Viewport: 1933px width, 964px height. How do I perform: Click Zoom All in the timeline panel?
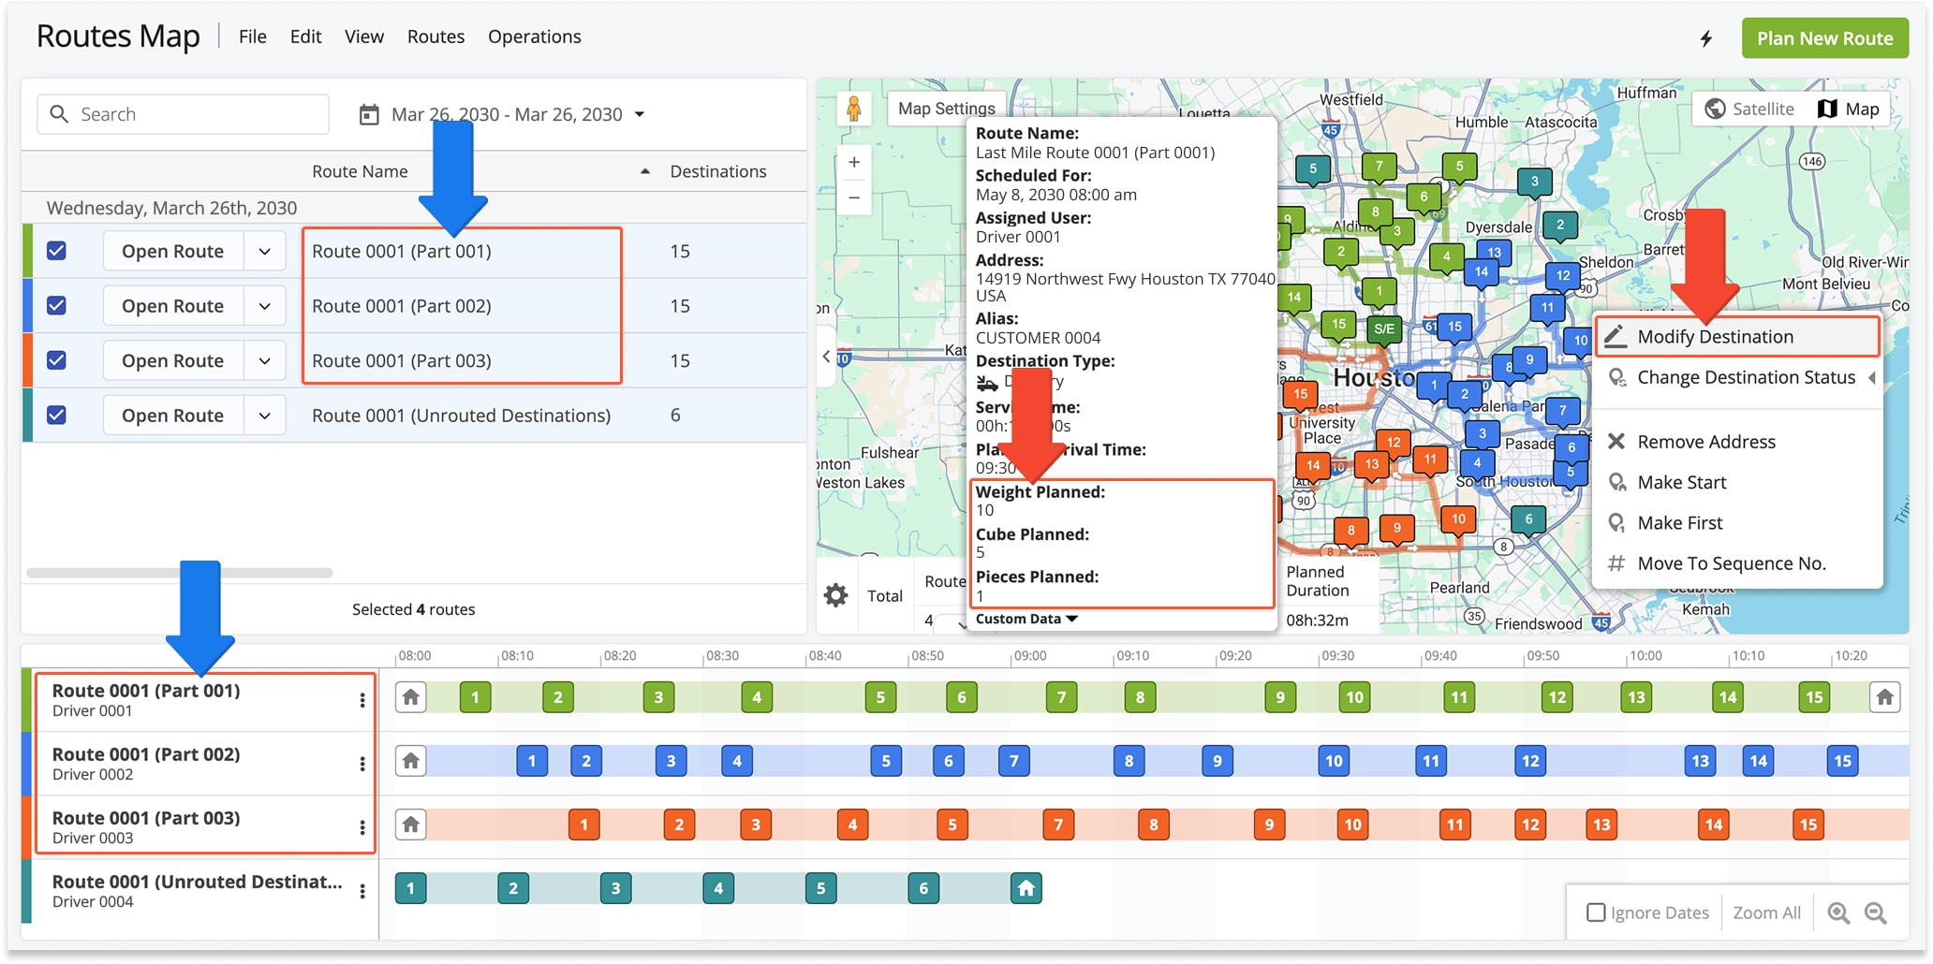(x=1766, y=912)
